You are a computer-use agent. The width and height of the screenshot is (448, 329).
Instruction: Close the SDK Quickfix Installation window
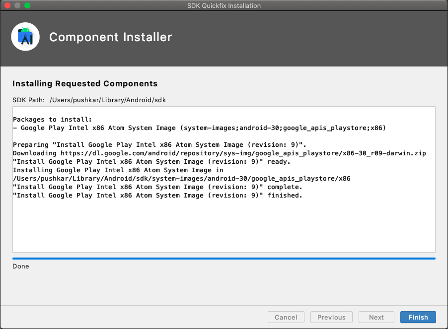click(7, 5)
